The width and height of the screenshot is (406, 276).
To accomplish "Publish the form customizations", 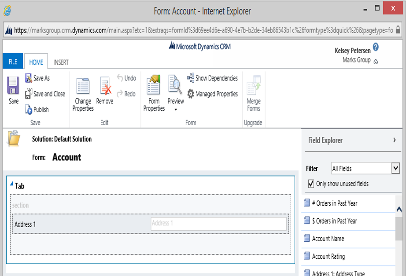I will pos(37,109).
